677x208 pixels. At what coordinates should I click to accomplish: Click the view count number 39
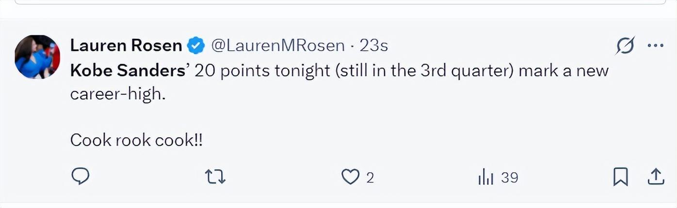click(x=510, y=178)
